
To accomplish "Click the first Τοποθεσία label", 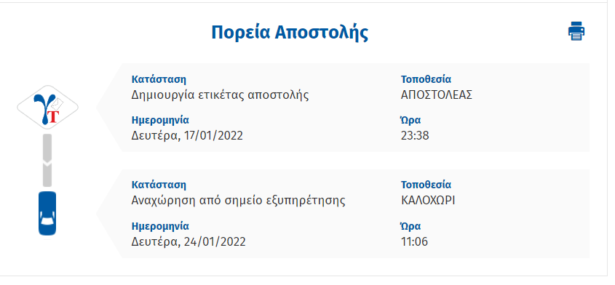I will tap(426, 79).
